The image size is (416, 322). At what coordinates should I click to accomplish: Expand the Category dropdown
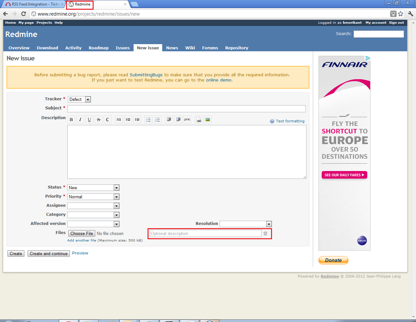[x=93, y=215]
